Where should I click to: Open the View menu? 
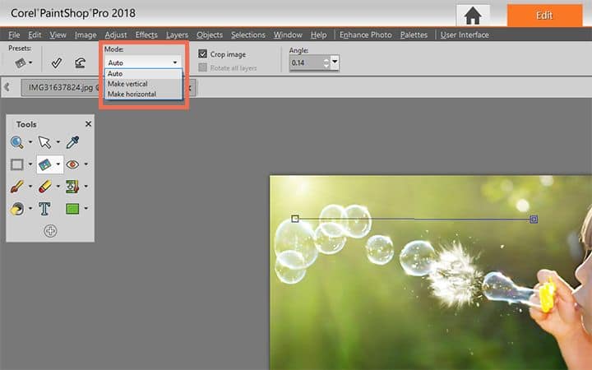coord(58,35)
